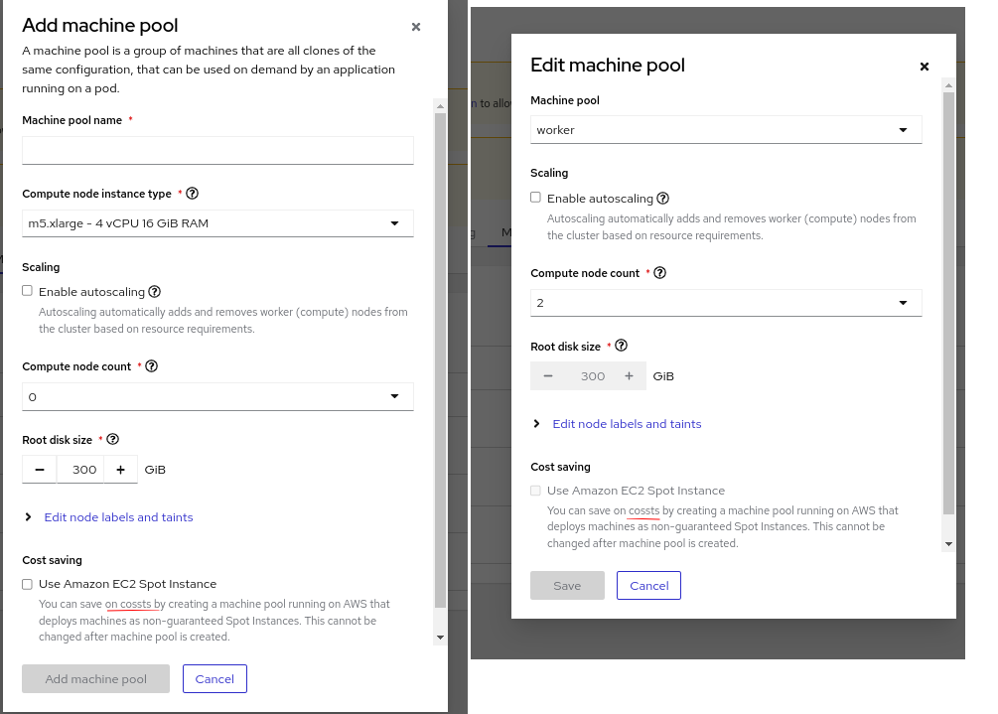
Task: Close the Edit machine pool dialog
Action: coord(925,67)
